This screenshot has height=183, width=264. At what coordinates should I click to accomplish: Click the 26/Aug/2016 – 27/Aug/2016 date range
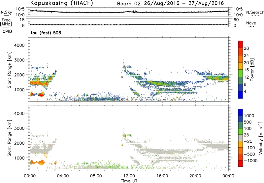[184, 3]
